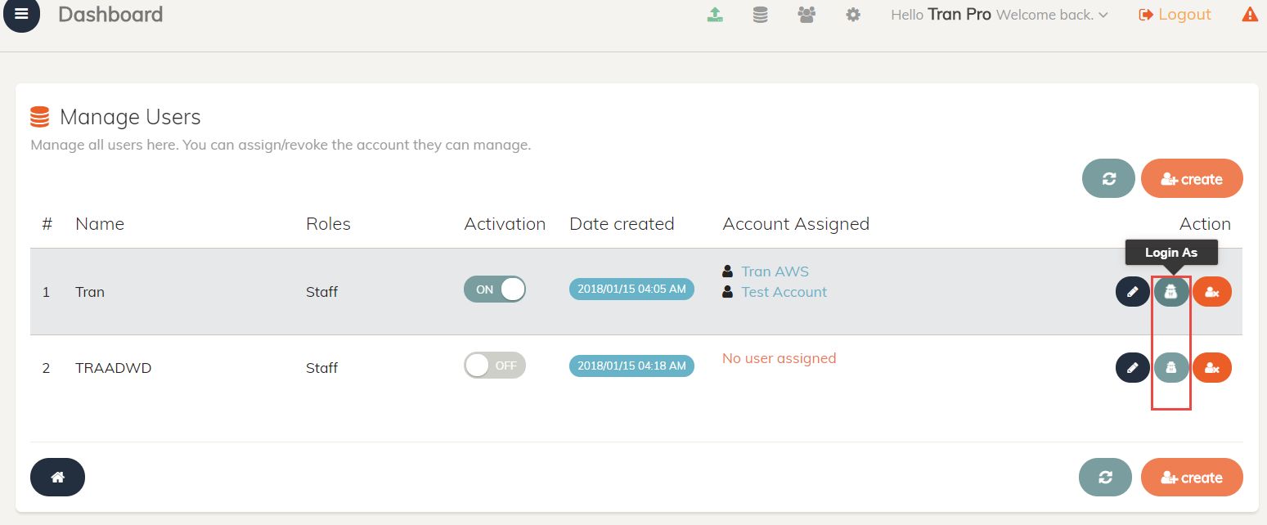This screenshot has height=525, width=1267.
Task: Open the users group icon in header
Action: point(806,15)
